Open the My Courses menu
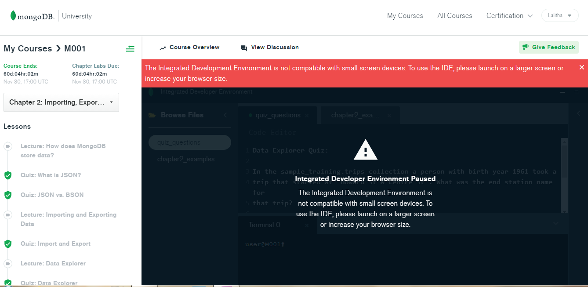The width and height of the screenshot is (588, 287). click(405, 15)
